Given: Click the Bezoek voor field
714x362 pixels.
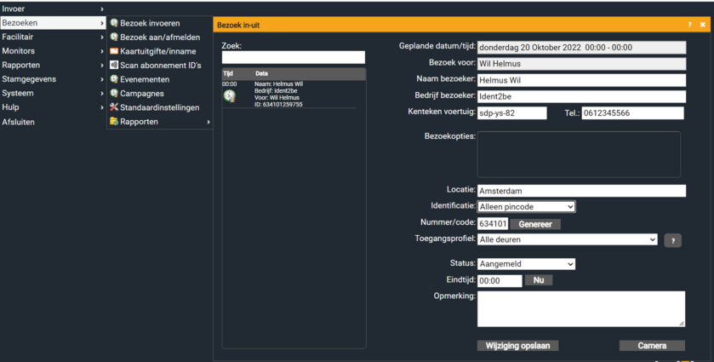Looking at the screenshot, I should pos(581,64).
